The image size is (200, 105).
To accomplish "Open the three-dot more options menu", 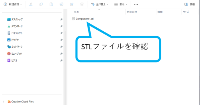I will pyautogui.click(x=136, y=4).
